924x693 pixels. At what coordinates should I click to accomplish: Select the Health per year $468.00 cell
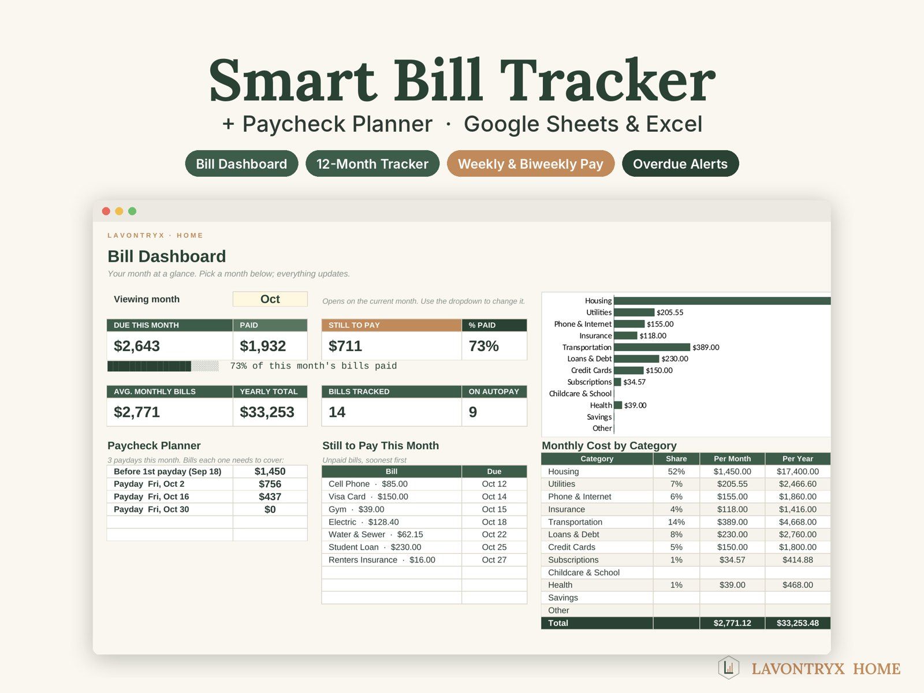798,585
